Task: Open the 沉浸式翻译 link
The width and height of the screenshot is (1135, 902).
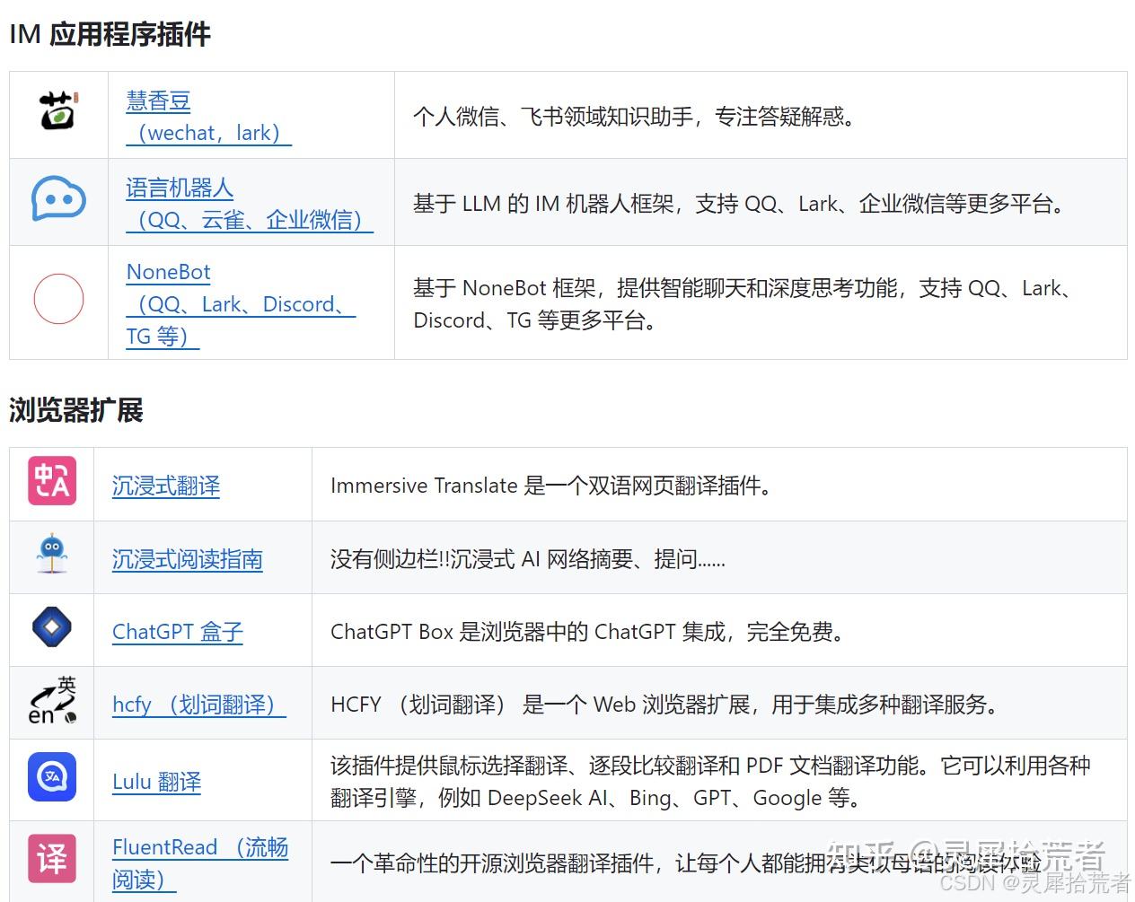Action: click(x=166, y=486)
